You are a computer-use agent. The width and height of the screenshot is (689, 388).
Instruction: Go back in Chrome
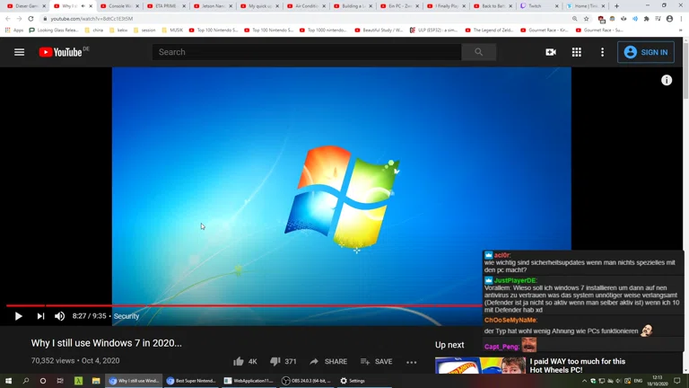coord(8,19)
